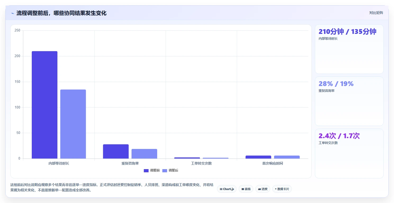
Task: Click the 调整前 bar for 重复咨询率
Action: (x=116, y=151)
